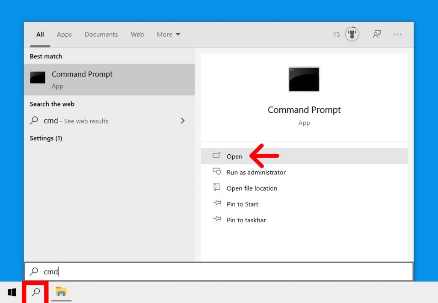
Task: Click the rewards points number 15
Action: coord(336,34)
